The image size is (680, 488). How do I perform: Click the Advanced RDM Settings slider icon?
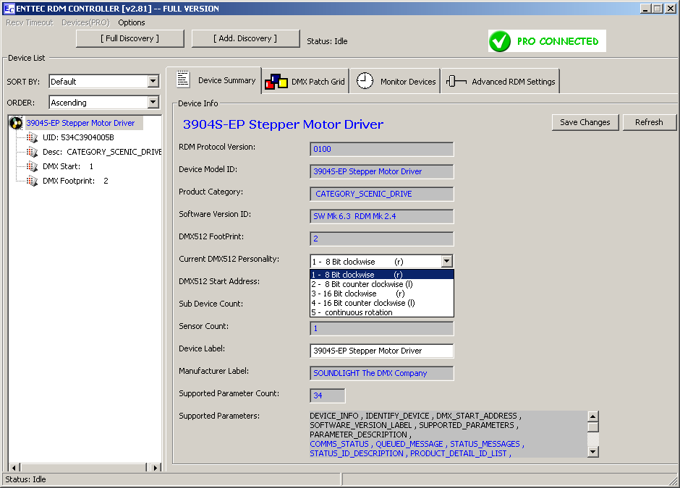pos(456,81)
